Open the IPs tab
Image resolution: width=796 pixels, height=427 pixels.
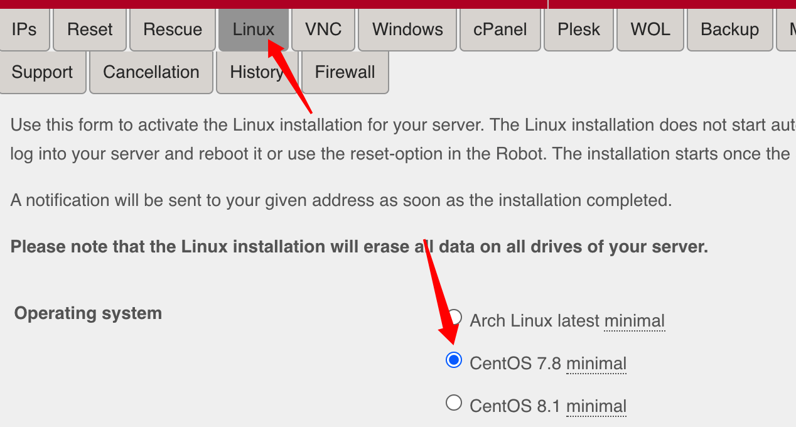tap(24, 30)
